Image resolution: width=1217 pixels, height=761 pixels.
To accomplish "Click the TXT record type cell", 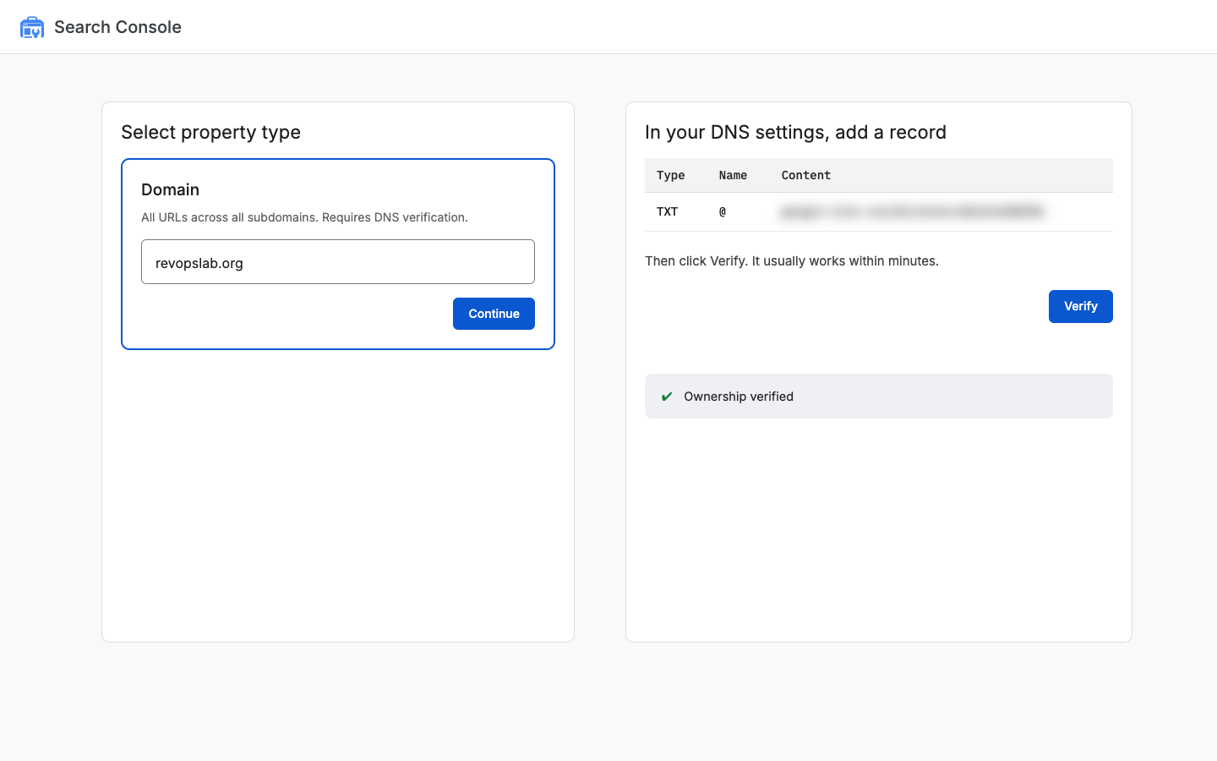I will pyautogui.click(x=667, y=211).
